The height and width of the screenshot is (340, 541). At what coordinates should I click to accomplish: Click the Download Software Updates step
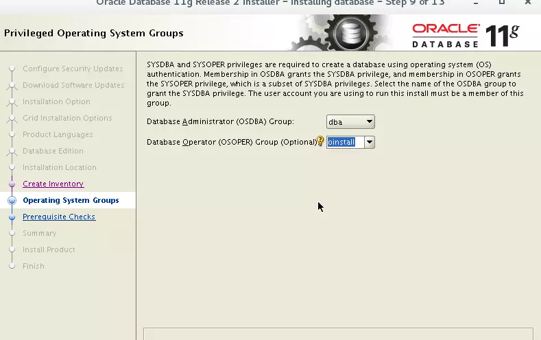tap(73, 85)
